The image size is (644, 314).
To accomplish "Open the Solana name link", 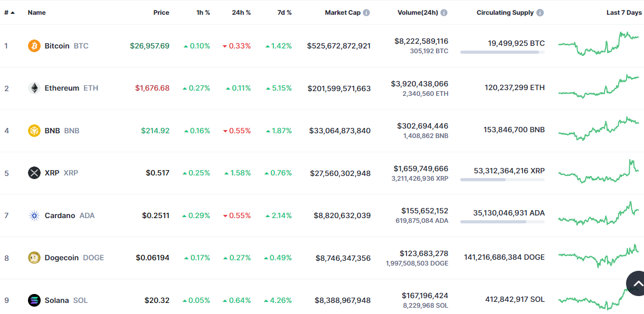I will (57, 300).
